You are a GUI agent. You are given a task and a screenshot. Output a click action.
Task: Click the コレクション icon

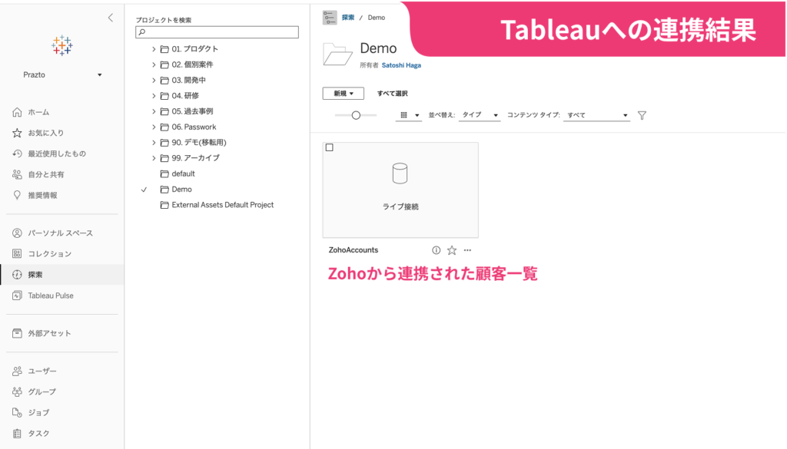17,254
